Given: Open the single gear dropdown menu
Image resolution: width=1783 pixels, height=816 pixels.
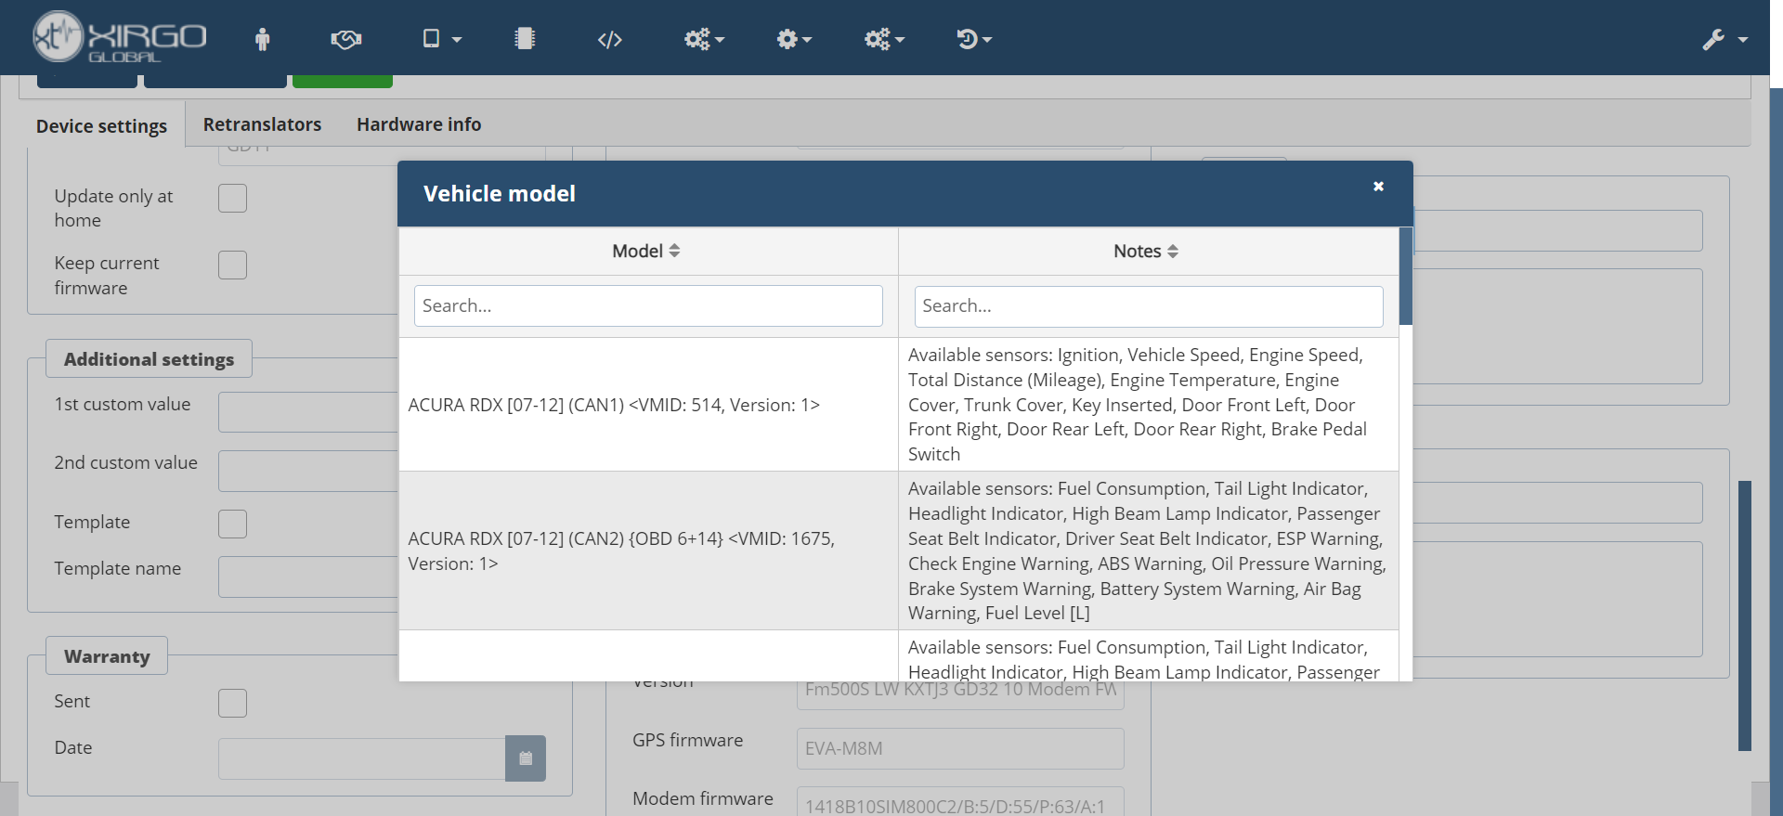Looking at the screenshot, I should click(794, 39).
